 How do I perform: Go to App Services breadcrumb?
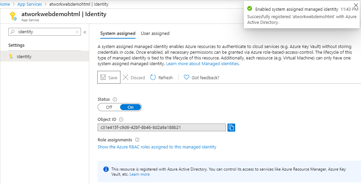30,4
